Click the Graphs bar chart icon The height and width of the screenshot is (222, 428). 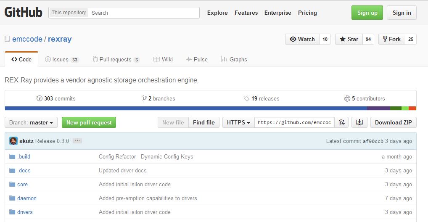[224, 59]
